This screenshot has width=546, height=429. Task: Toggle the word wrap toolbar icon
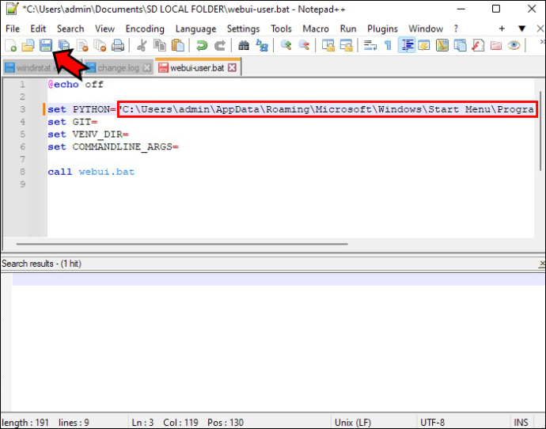(x=370, y=45)
